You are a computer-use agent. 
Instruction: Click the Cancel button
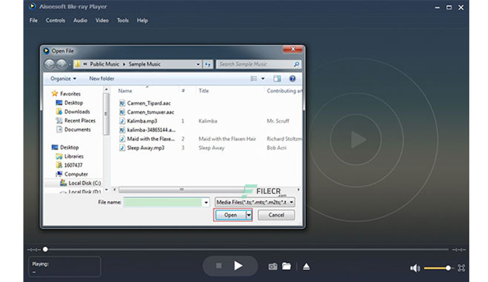(x=276, y=215)
